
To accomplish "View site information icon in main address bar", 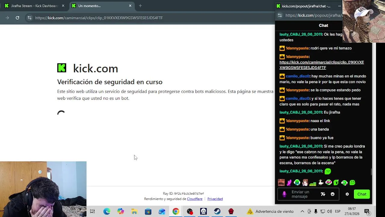I will (x=29, y=18).
